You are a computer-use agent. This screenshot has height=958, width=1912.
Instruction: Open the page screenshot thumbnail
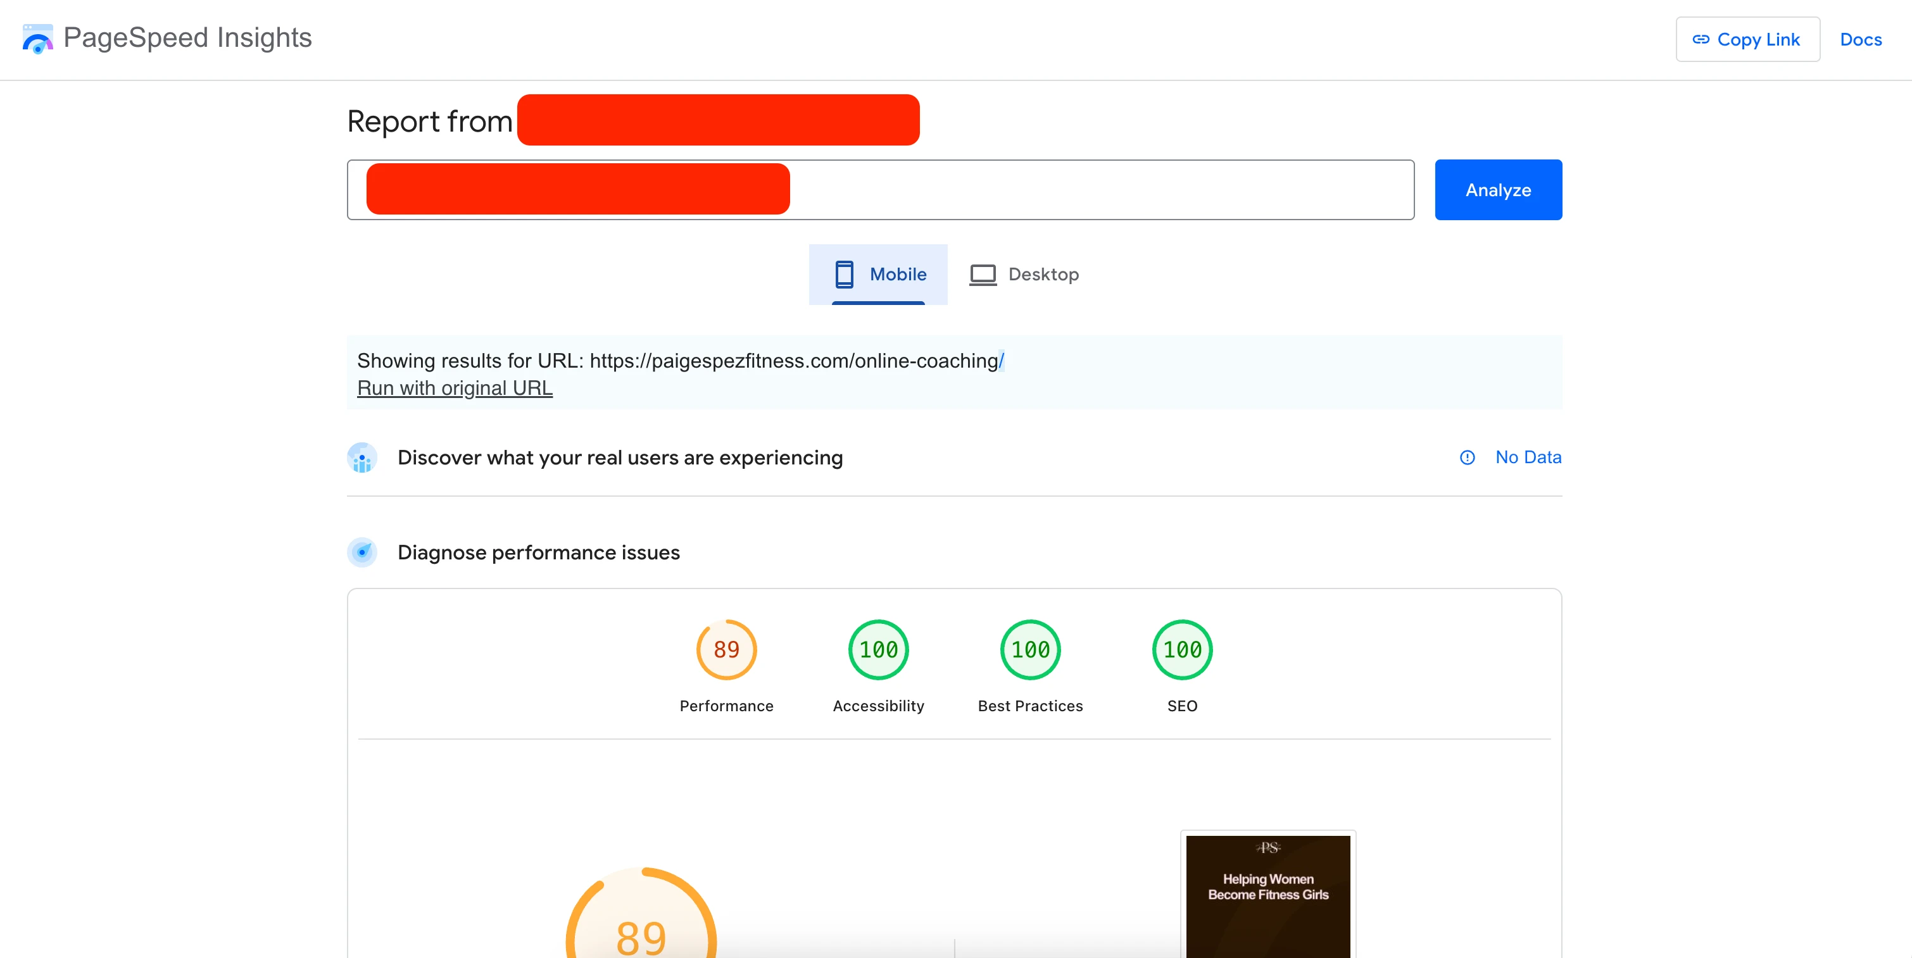[1267, 897]
